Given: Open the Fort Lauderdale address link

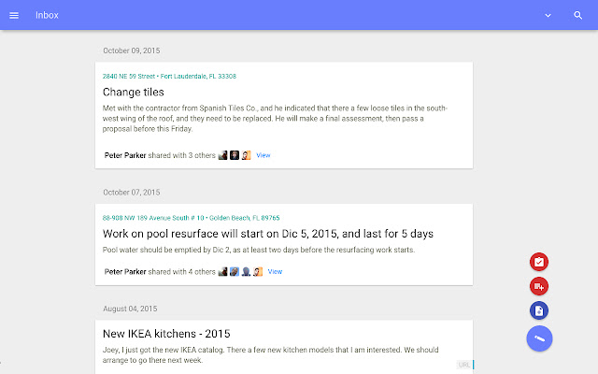Looking at the screenshot, I should [169, 76].
